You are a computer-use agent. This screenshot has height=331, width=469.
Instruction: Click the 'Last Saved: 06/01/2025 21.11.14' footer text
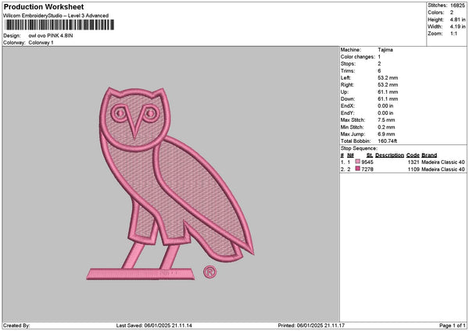pyautogui.click(x=154, y=326)
